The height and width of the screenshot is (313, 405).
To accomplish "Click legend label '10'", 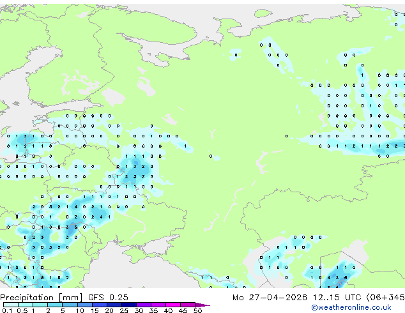I will tap(80, 310).
